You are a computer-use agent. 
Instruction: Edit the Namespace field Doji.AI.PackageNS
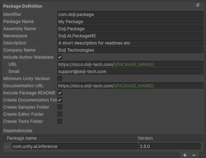130,36
